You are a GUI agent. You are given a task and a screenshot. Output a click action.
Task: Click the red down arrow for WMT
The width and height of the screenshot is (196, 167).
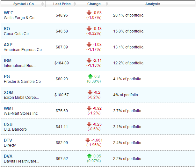pyautogui.click(x=89, y=108)
